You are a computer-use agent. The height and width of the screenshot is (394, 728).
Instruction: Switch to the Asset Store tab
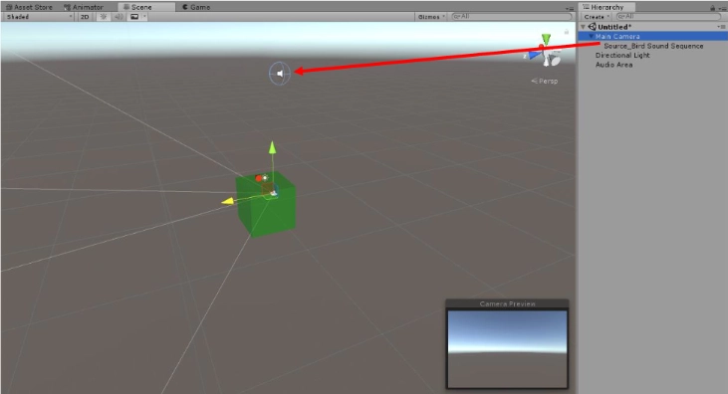(x=29, y=7)
